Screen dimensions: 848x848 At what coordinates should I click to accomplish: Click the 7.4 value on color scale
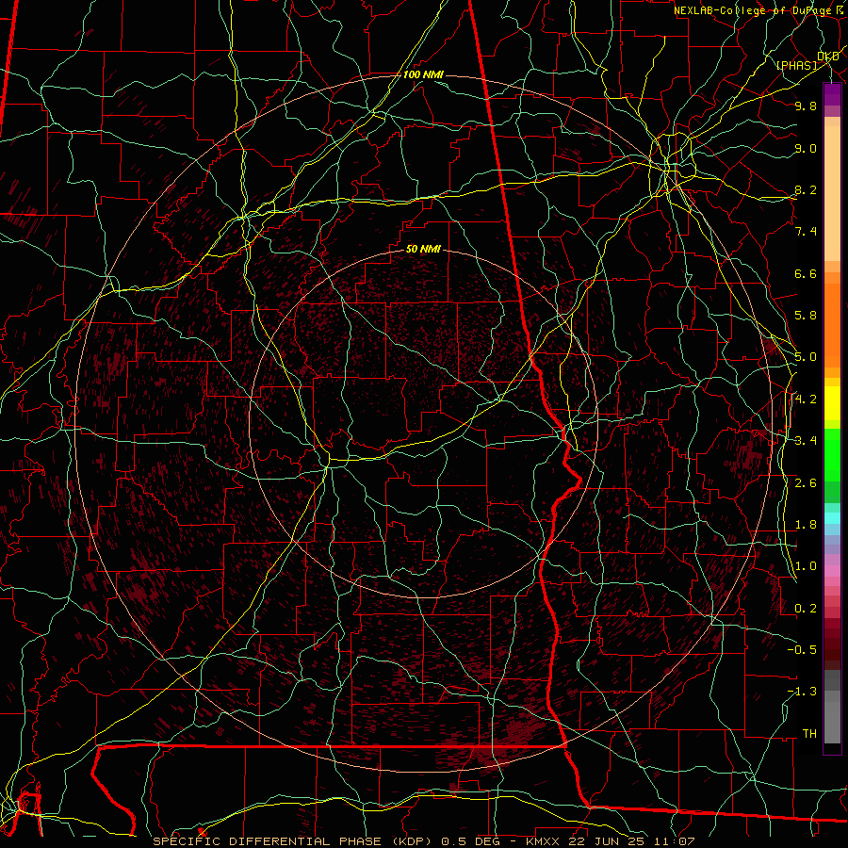click(x=806, y=232)
